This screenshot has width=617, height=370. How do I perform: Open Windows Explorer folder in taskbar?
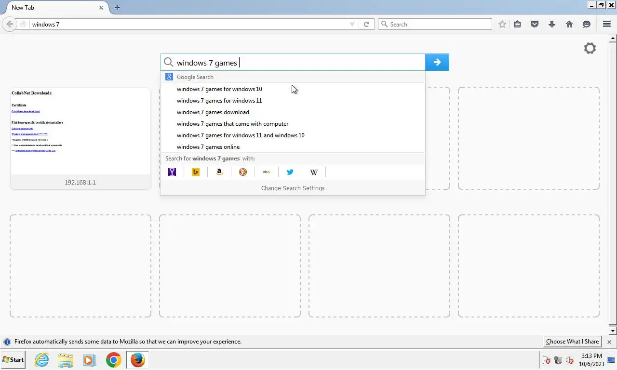click(66, 360)
